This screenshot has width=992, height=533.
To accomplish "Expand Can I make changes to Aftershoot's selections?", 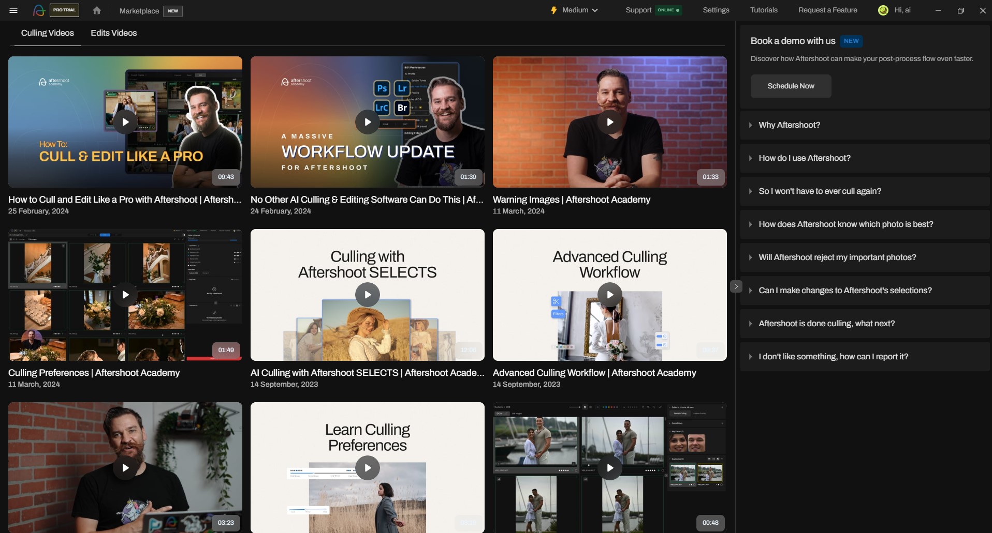I will (865, 291).
